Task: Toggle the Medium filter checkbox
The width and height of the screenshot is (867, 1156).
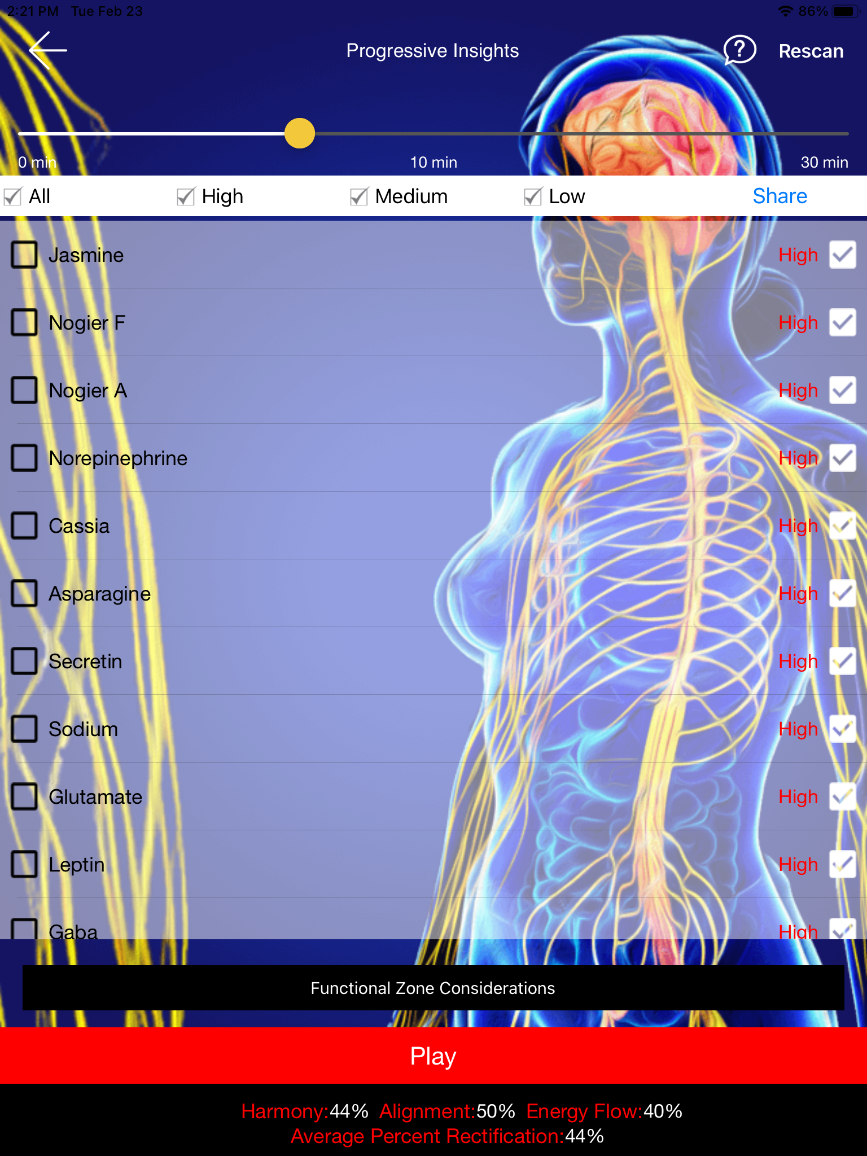Action: [359, 196]
